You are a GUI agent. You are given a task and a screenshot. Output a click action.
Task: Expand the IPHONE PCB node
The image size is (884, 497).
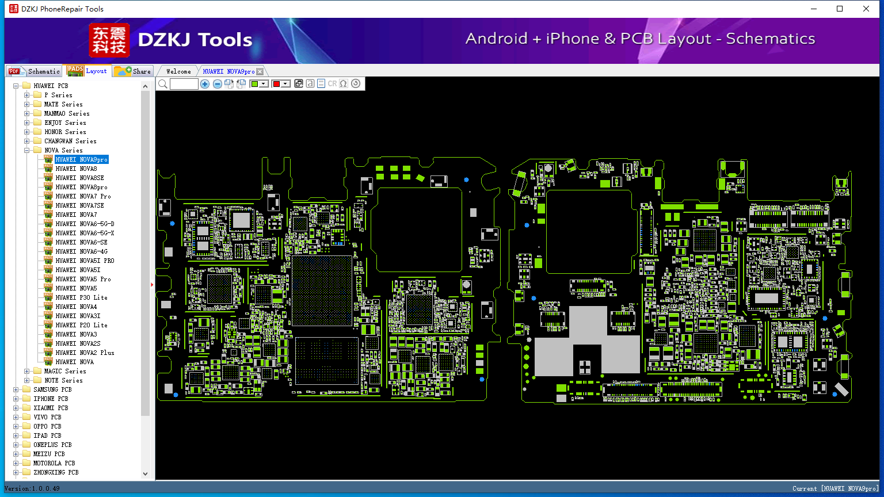pyautogui.click(x=16, y=399)
